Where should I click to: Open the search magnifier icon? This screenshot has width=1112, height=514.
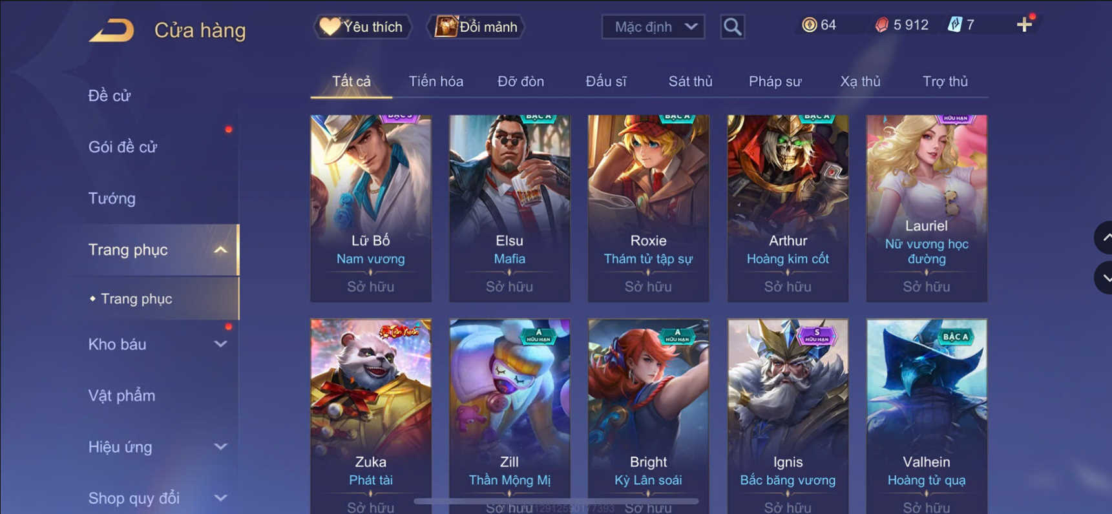point(732,26)
